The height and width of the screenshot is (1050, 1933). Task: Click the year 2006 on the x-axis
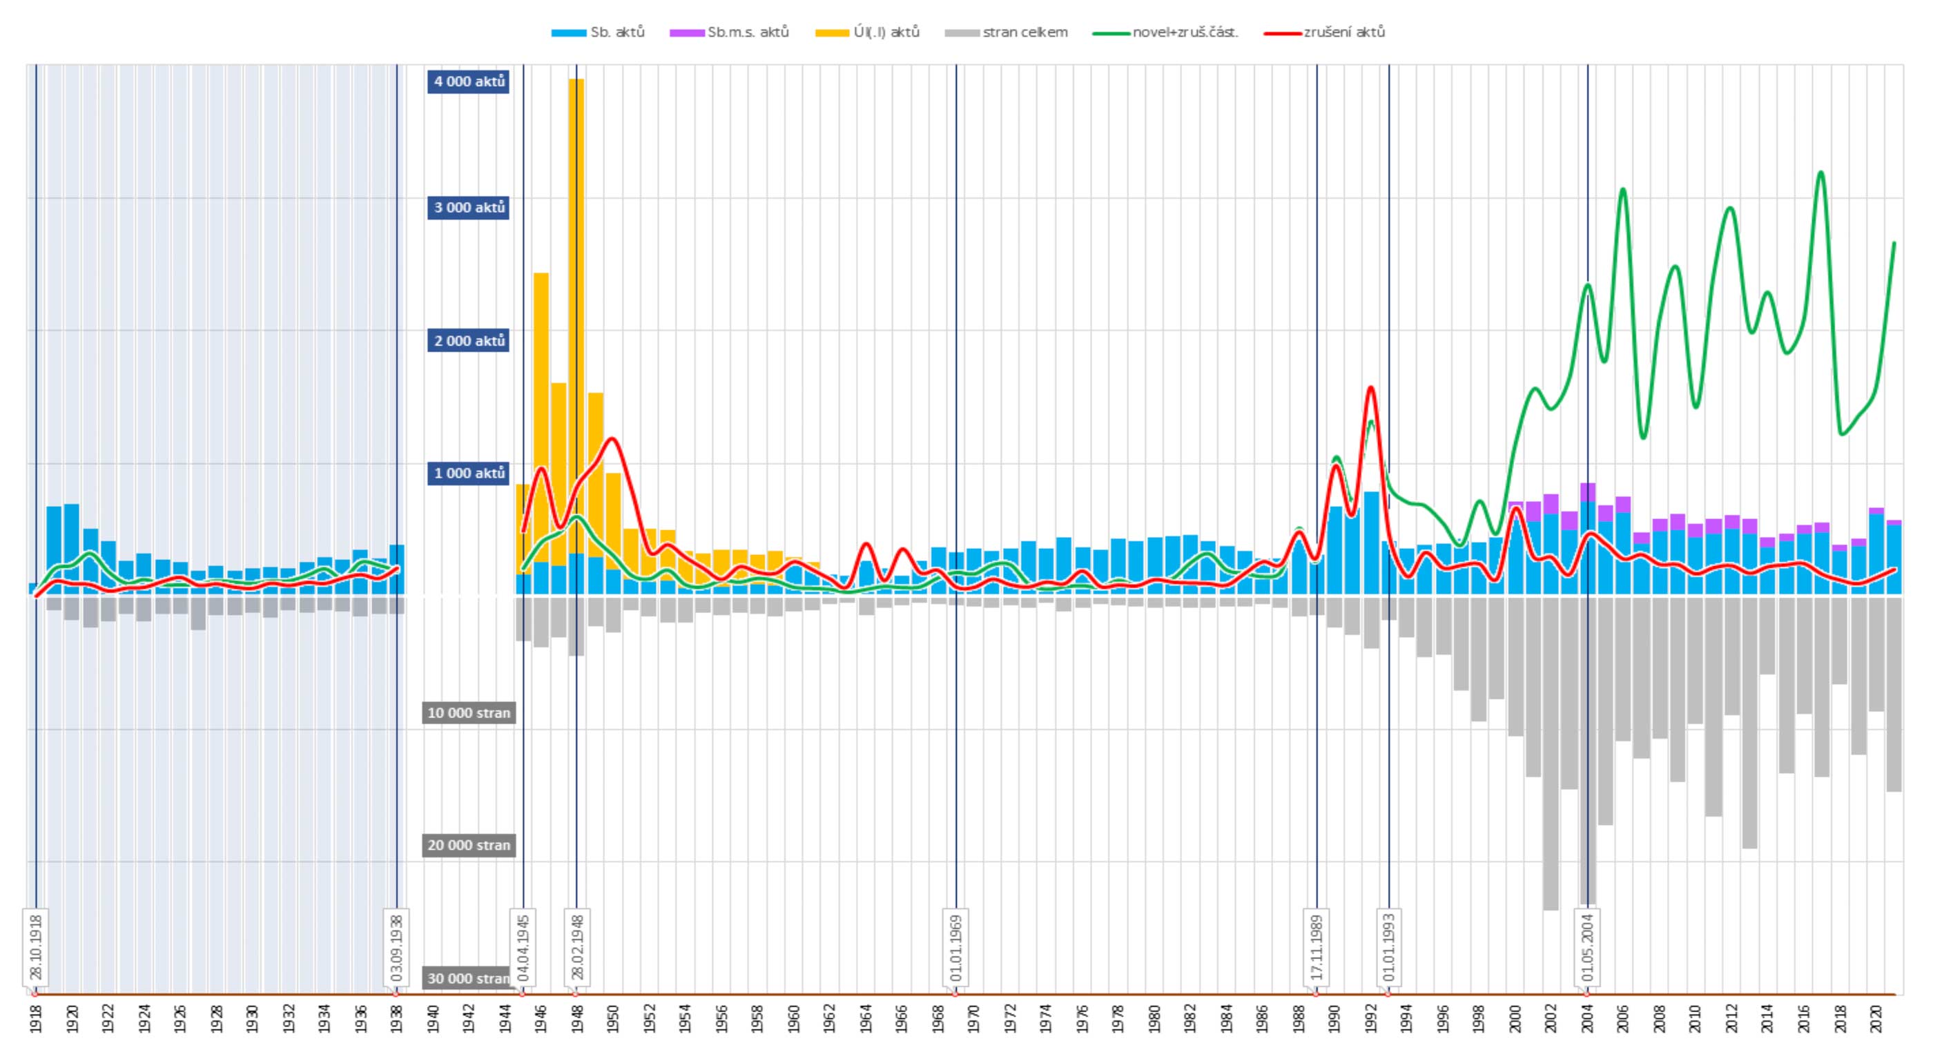pyautogui.click(x=1623, y=1018)
